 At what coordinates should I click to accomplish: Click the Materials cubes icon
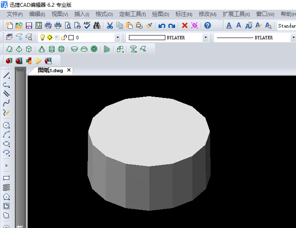pos(29,61)
